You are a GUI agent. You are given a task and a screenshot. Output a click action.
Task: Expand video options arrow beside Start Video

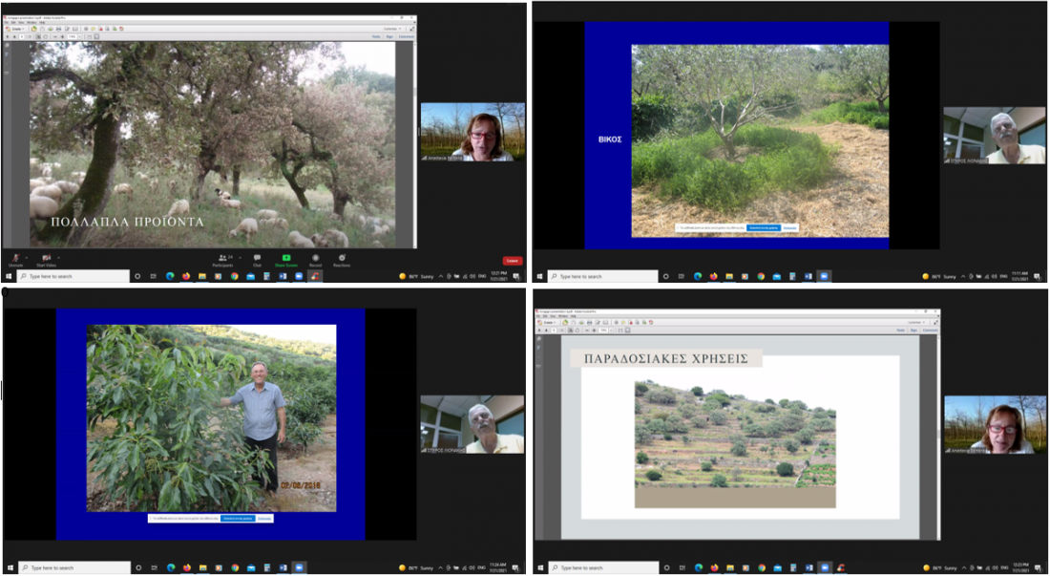[60, 257]
